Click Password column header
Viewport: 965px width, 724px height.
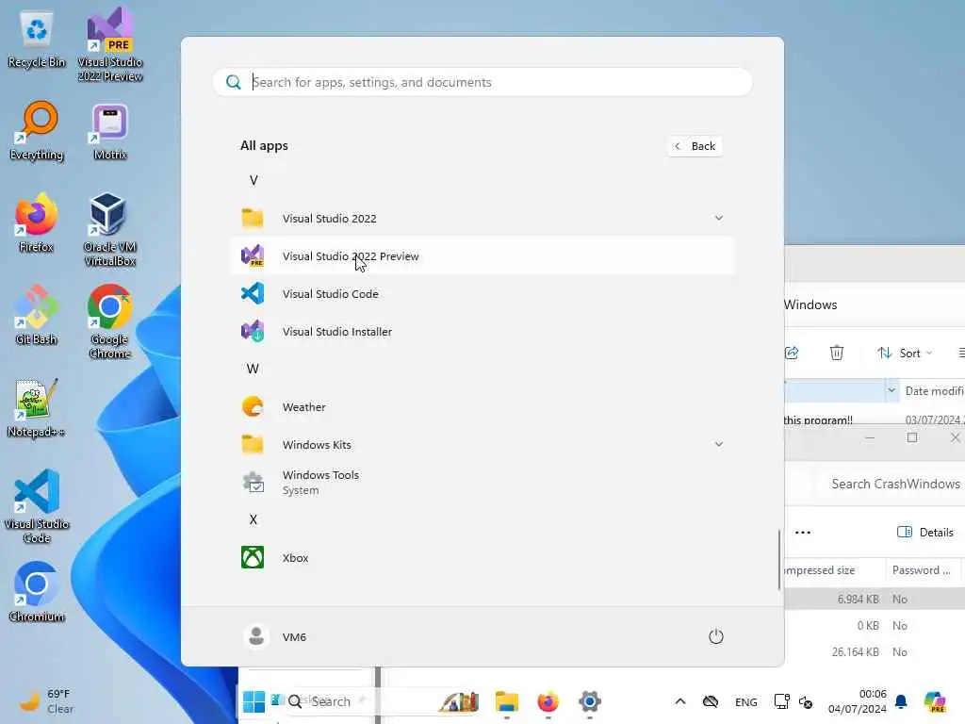coord(922,570)
